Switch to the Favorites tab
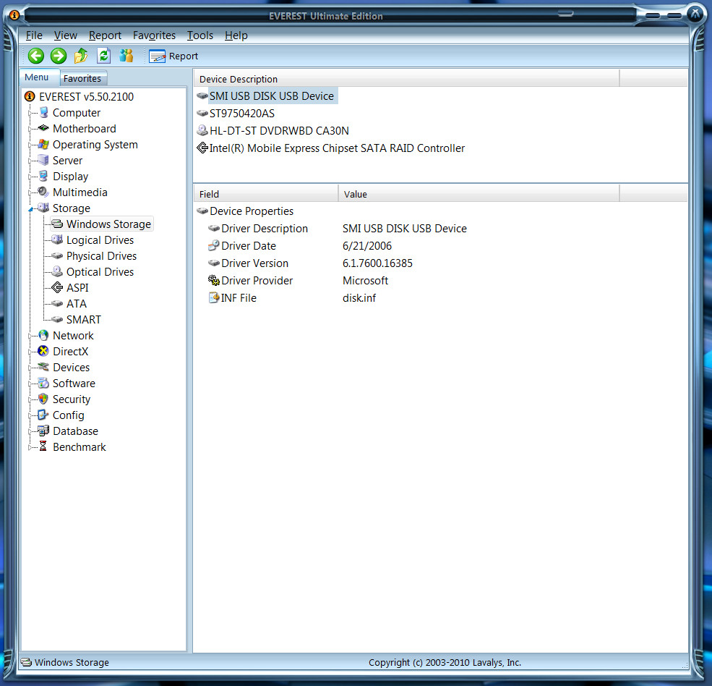 (82, 78)
